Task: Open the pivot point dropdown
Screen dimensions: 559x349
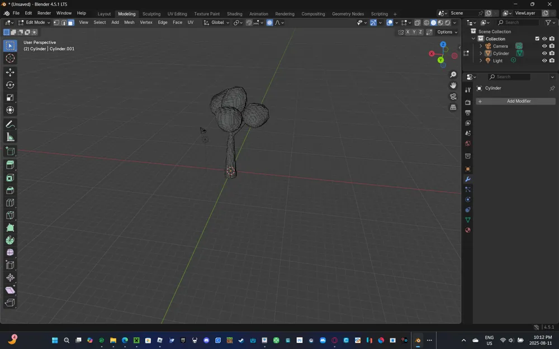Action: (x=238, y=22)
